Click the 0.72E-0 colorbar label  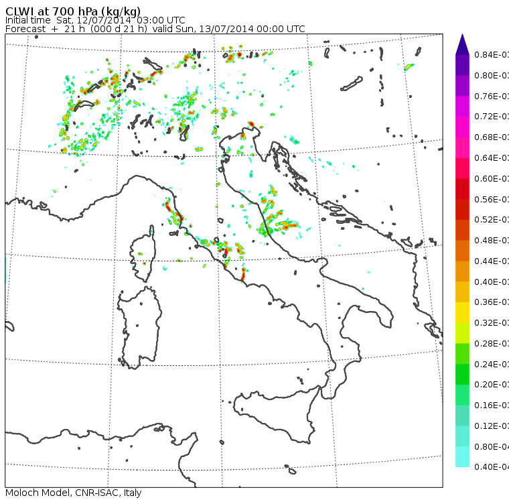click(x=492, y=117)
